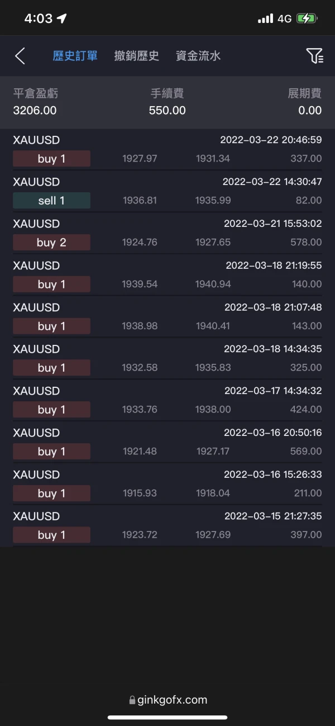Select the buy 2 order badge

coord(51,243)
